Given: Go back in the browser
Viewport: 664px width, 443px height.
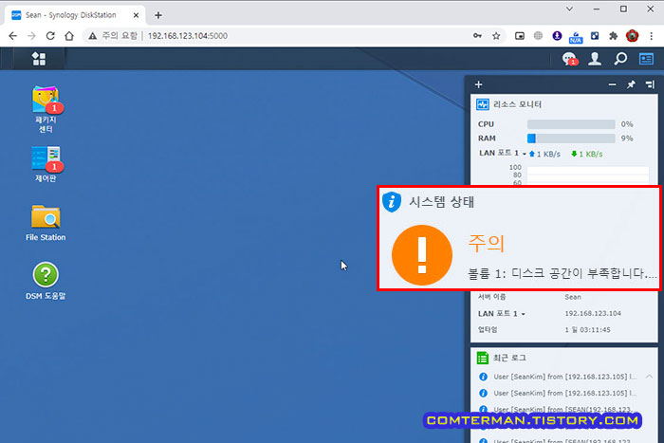Looking at the screenshot, I should [x=12, y=36].
